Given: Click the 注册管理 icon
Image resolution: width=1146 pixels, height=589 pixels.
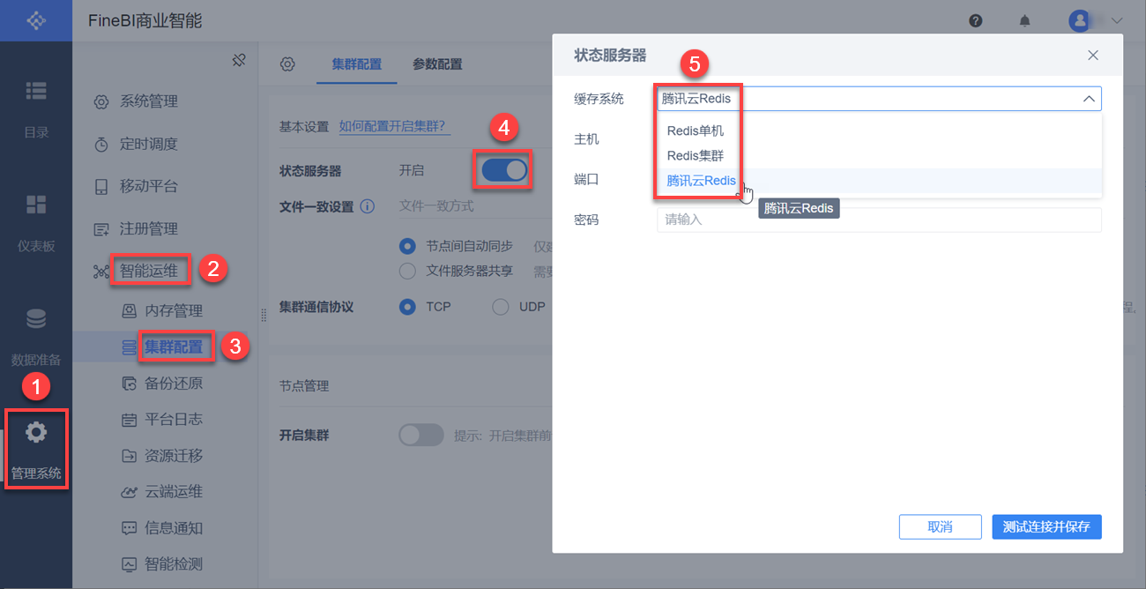Looking at the screenshot, I should 101,228.
